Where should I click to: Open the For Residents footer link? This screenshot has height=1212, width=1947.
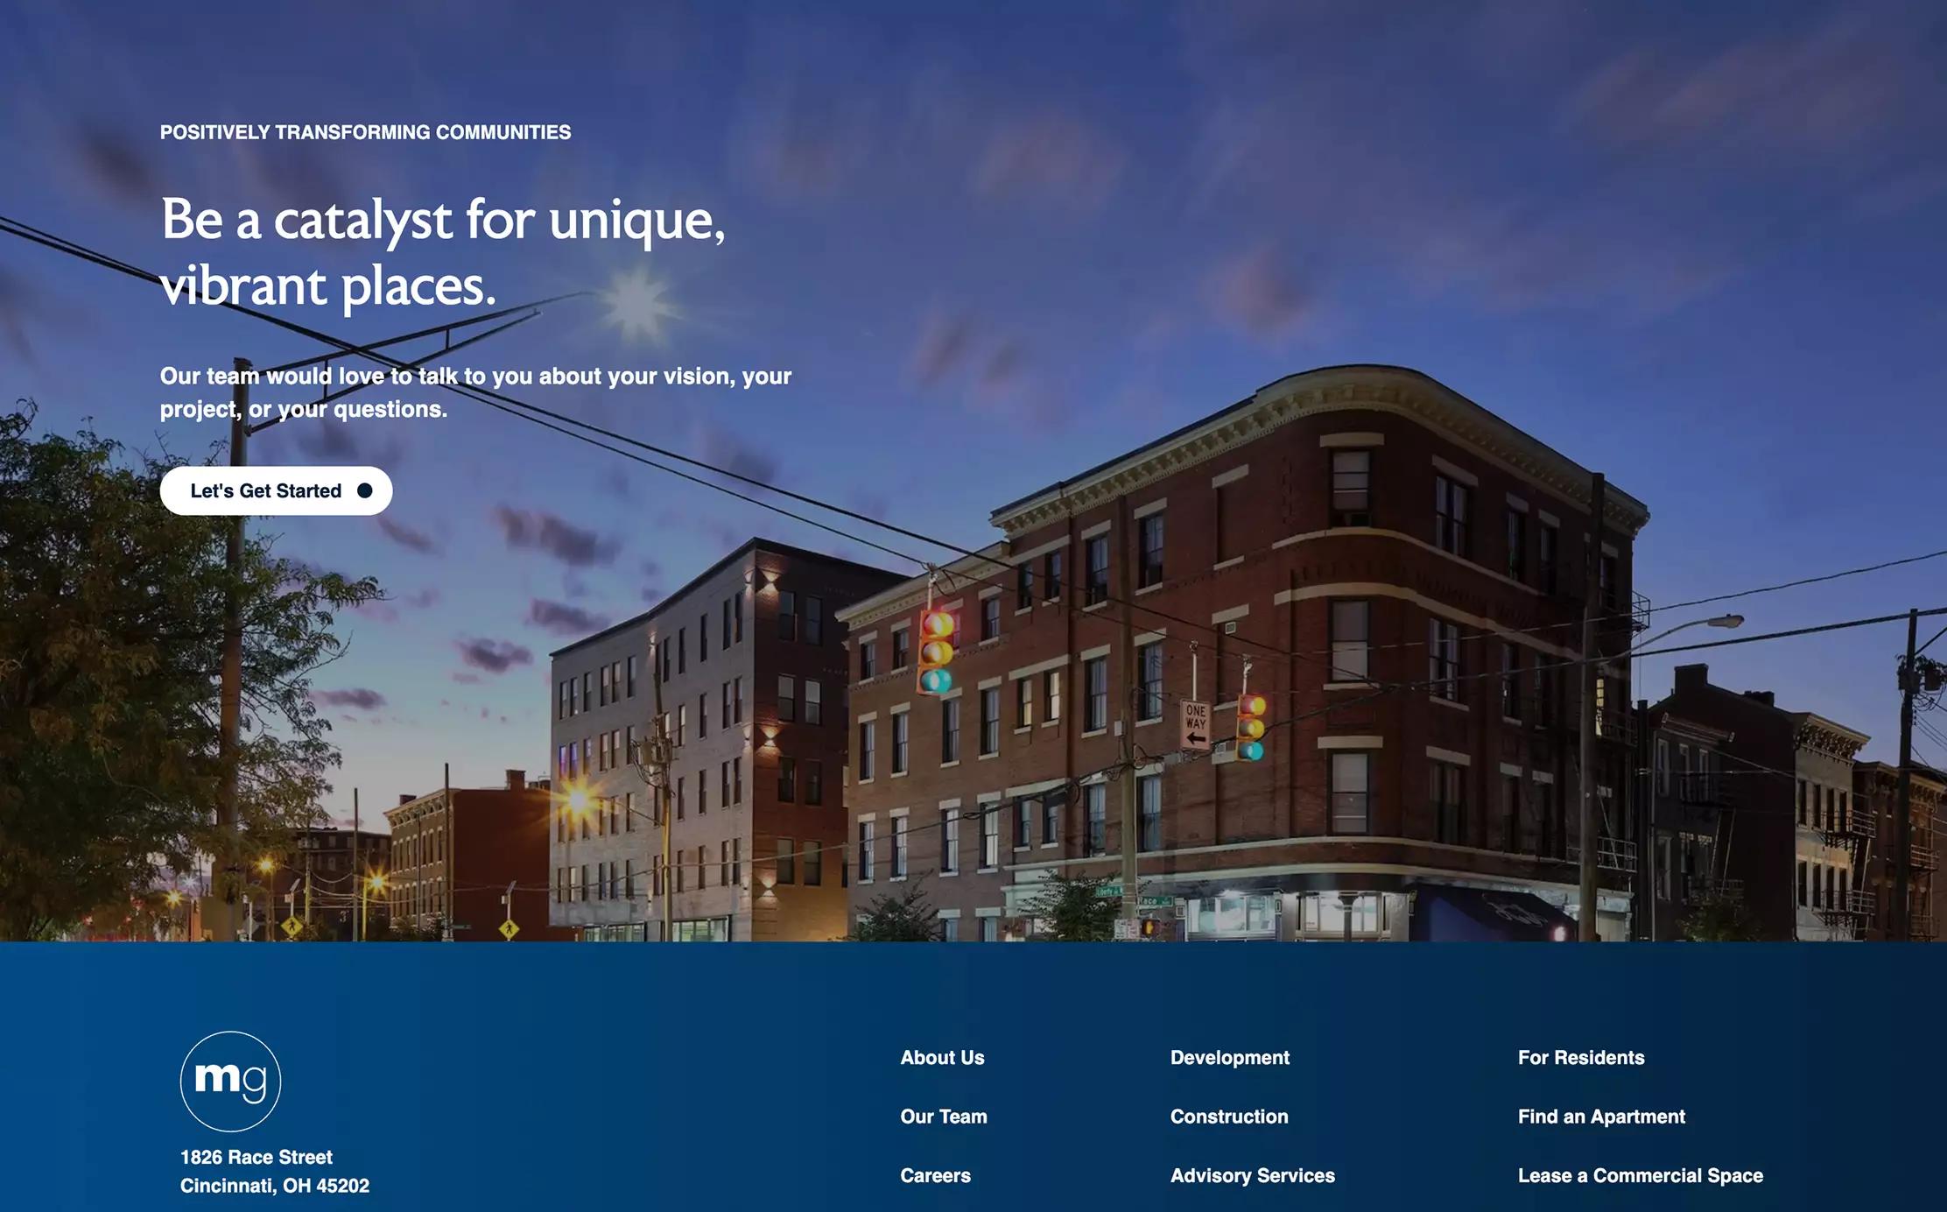pyautogui.click(x=1581, y=1057)
